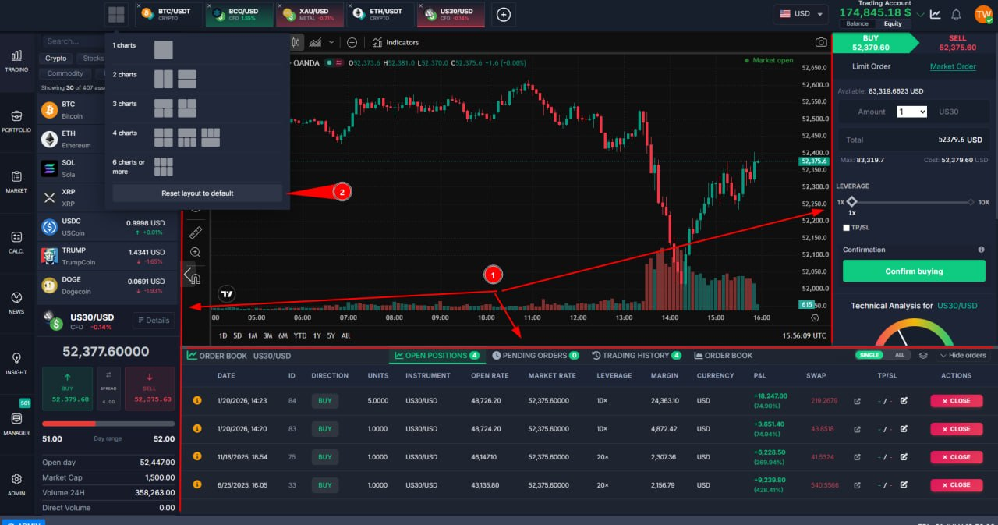The height and width of the screenshot is (525, 998).
Task: Open the Manager section in sidebar
Action: click(16, 424)
